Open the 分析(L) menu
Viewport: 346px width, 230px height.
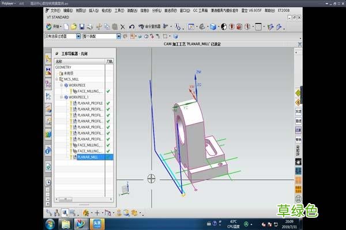pos(157,10)
